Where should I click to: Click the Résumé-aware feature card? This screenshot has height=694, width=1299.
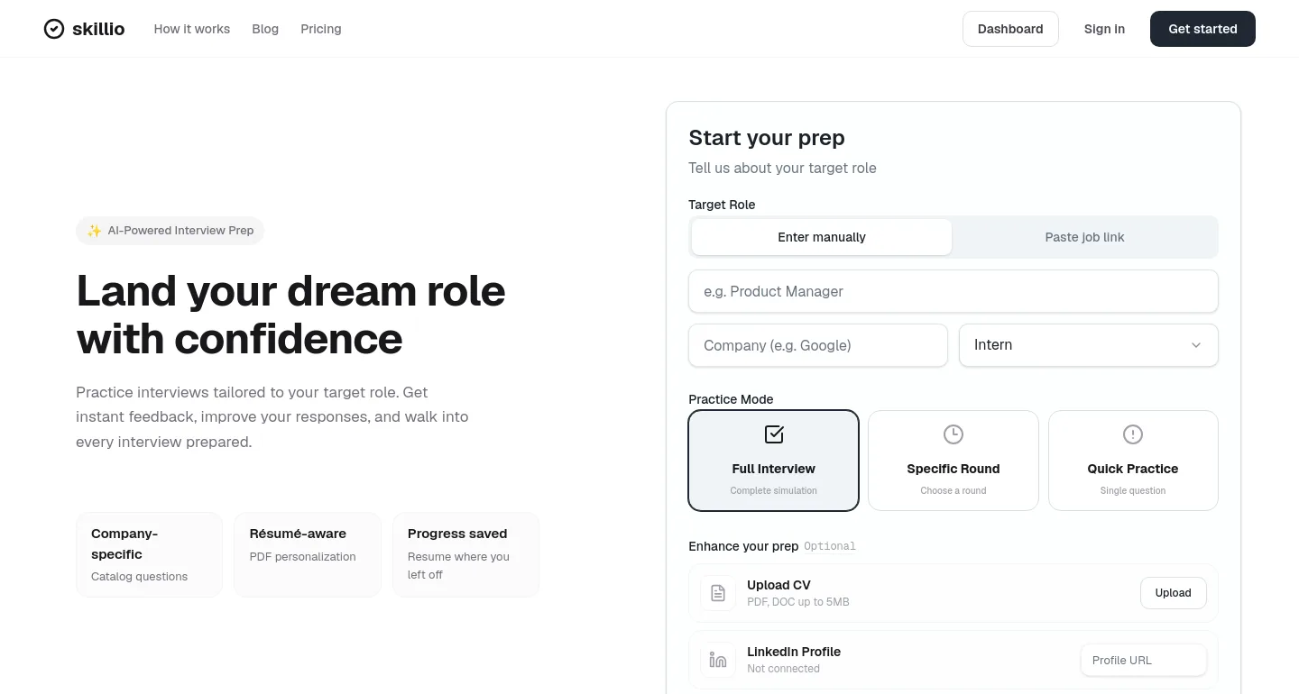308,554
